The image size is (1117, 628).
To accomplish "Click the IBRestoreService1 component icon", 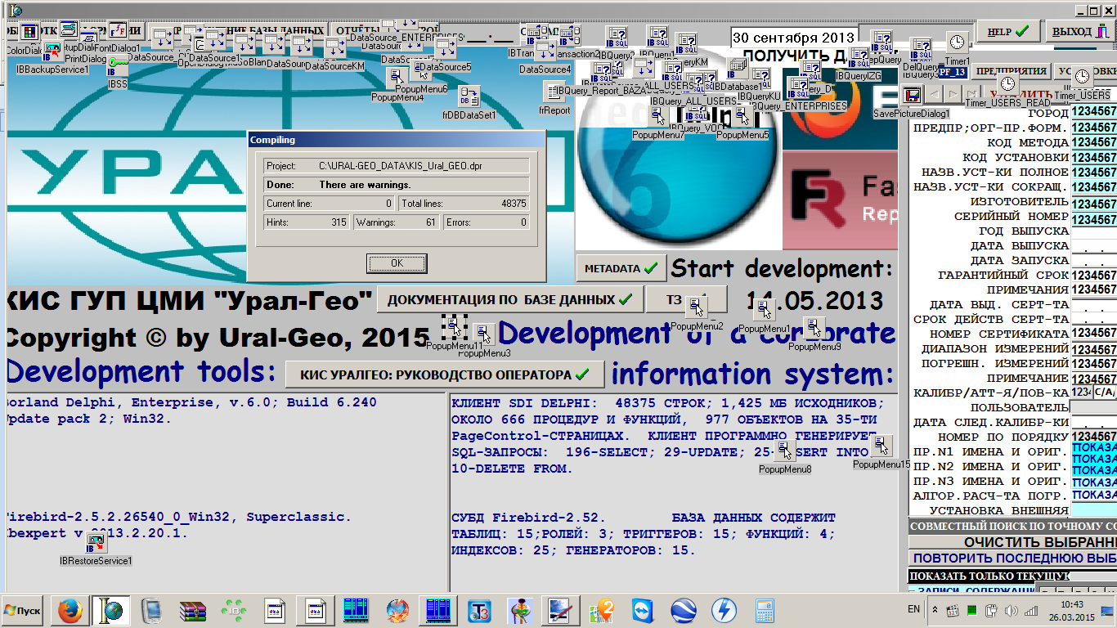I will click(96, 542).
